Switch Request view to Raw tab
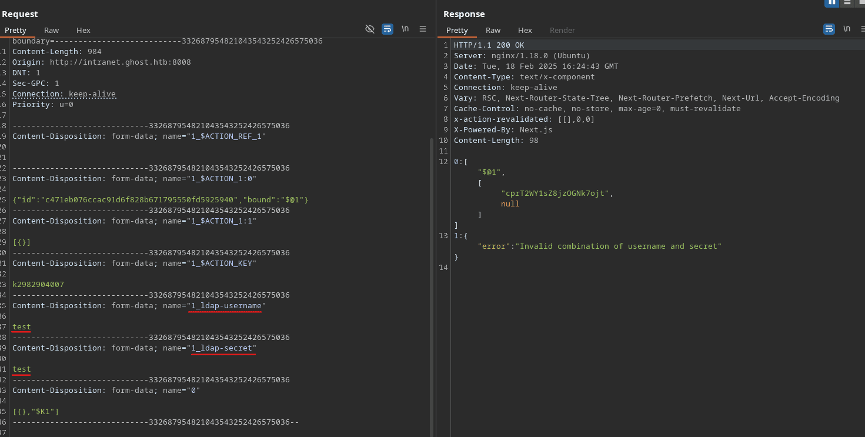This screenshot has width=865, height=437. 51,30
